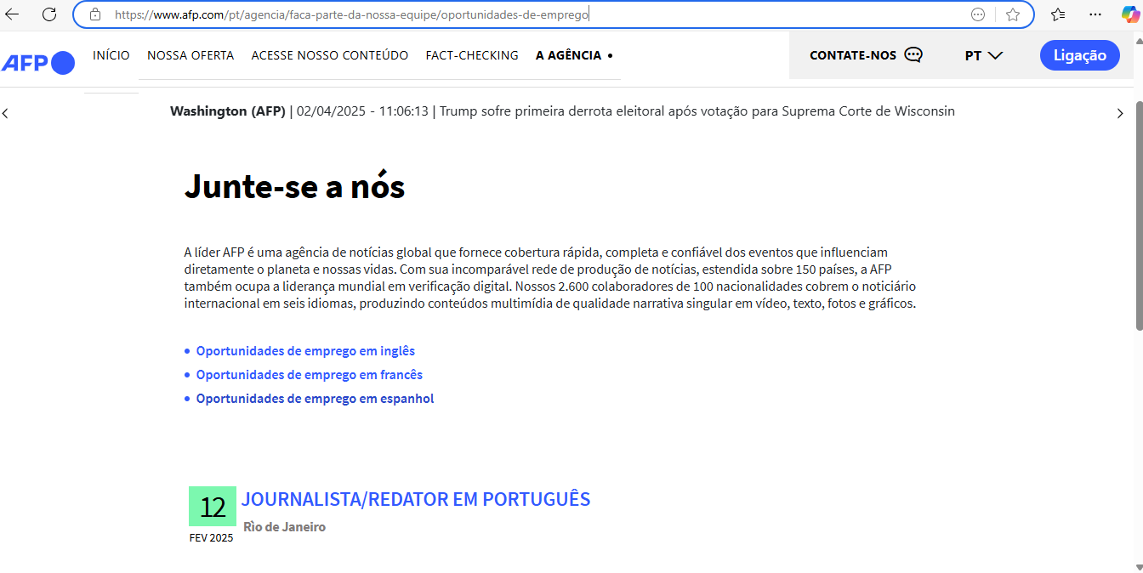The width and height of the screenshot is (1143, 573).
Task: Click the CONTATE-NOS link
Action: tap(853, 55)
